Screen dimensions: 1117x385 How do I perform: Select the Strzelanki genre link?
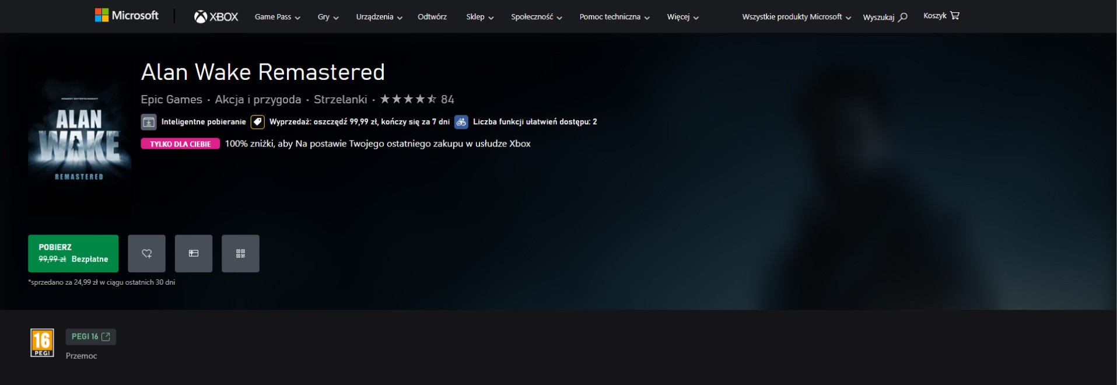(x=340, y=99)
